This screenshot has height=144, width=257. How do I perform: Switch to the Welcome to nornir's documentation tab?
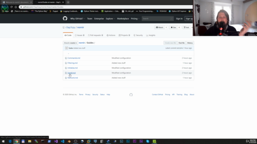pyautogui.click(x=17, y=2)
